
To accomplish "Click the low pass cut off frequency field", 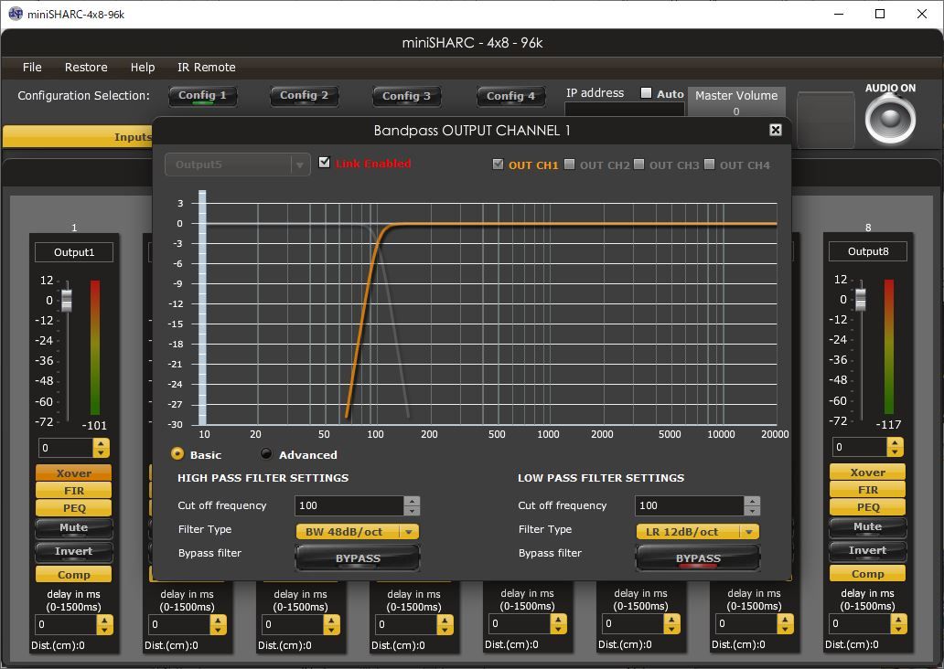I will (x=690, y=505).
